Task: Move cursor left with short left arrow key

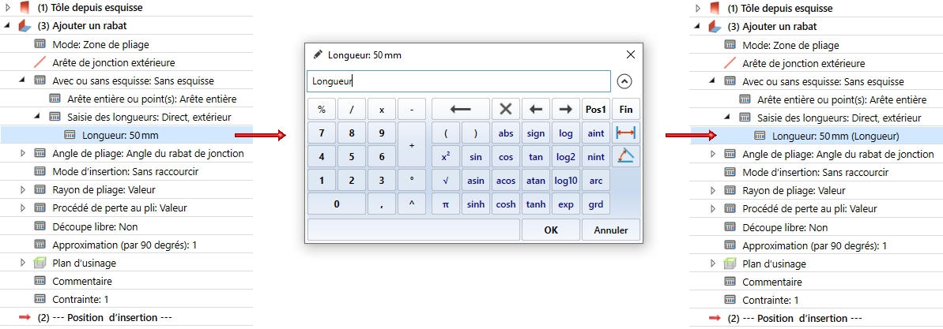Action: coord(536,109)
